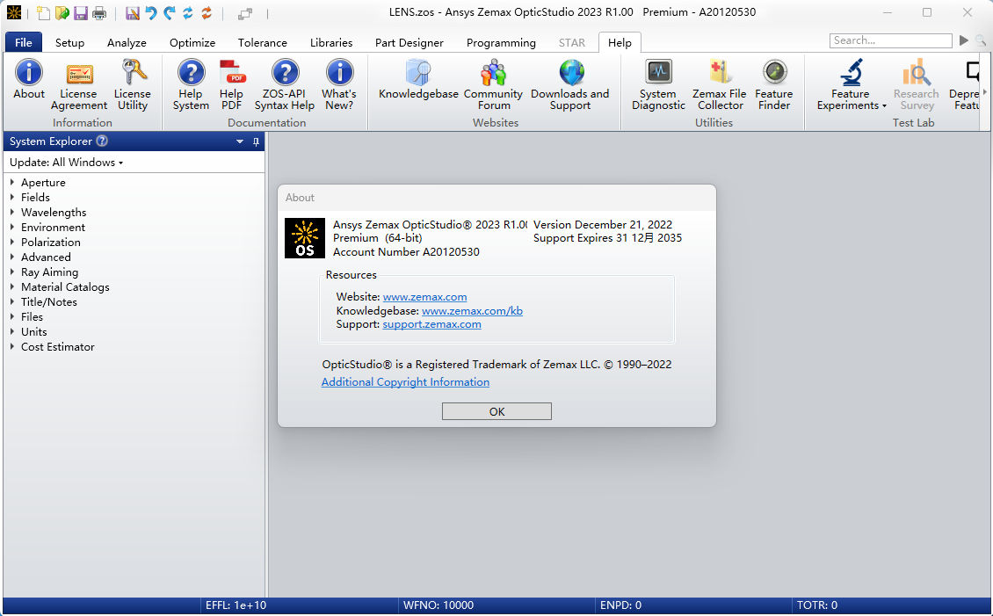Viewport: 993px width, 616px height.
Task: Switch to the Part Designer tab
Action: (410, 42)
